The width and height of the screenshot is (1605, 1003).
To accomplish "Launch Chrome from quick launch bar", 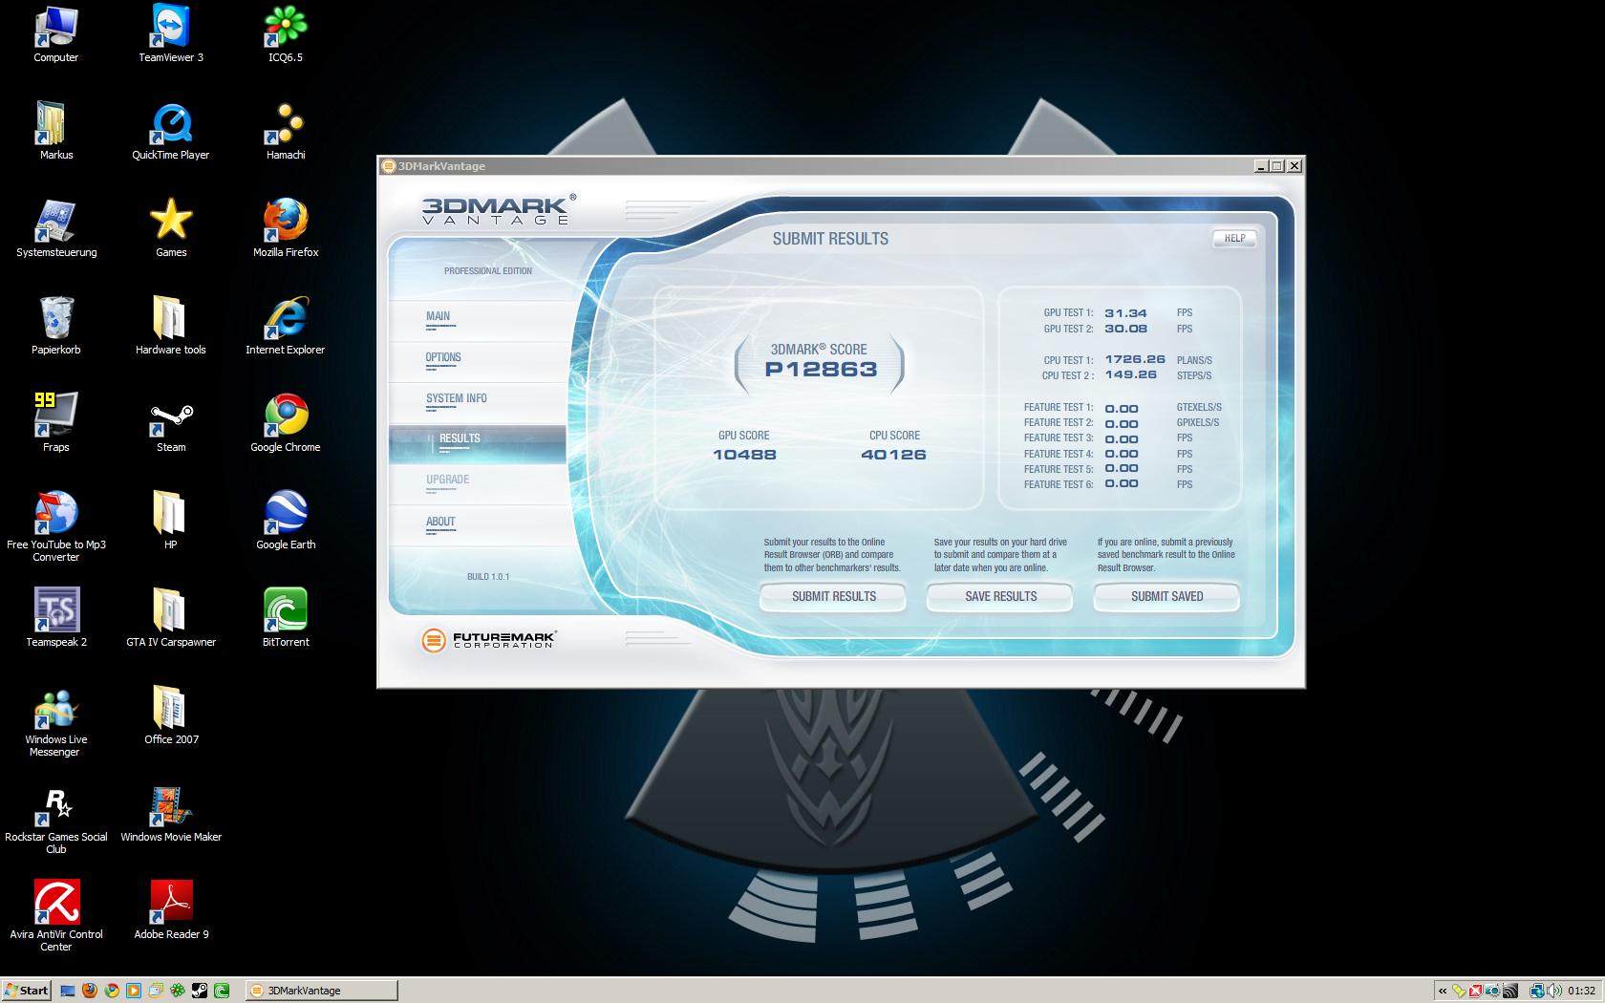I will 112,991.
